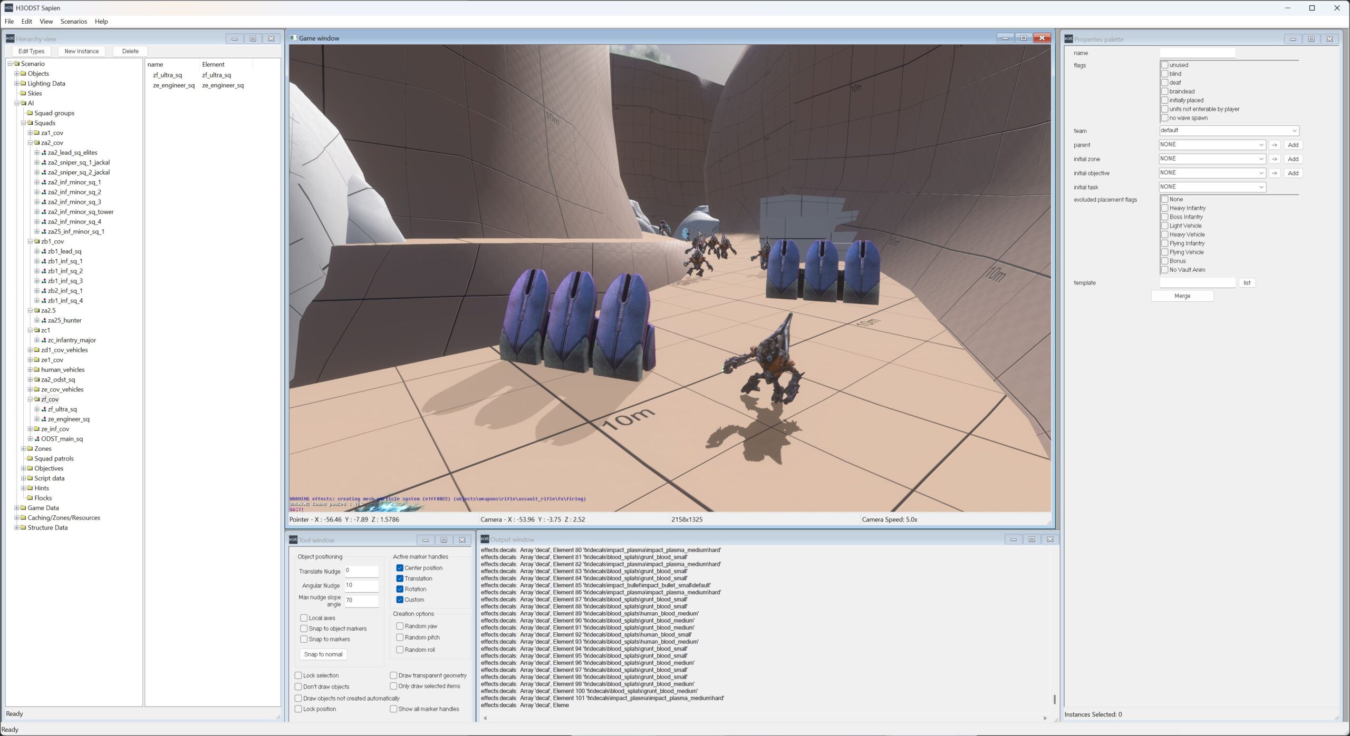Click the New Instance button

coord(81,51)
